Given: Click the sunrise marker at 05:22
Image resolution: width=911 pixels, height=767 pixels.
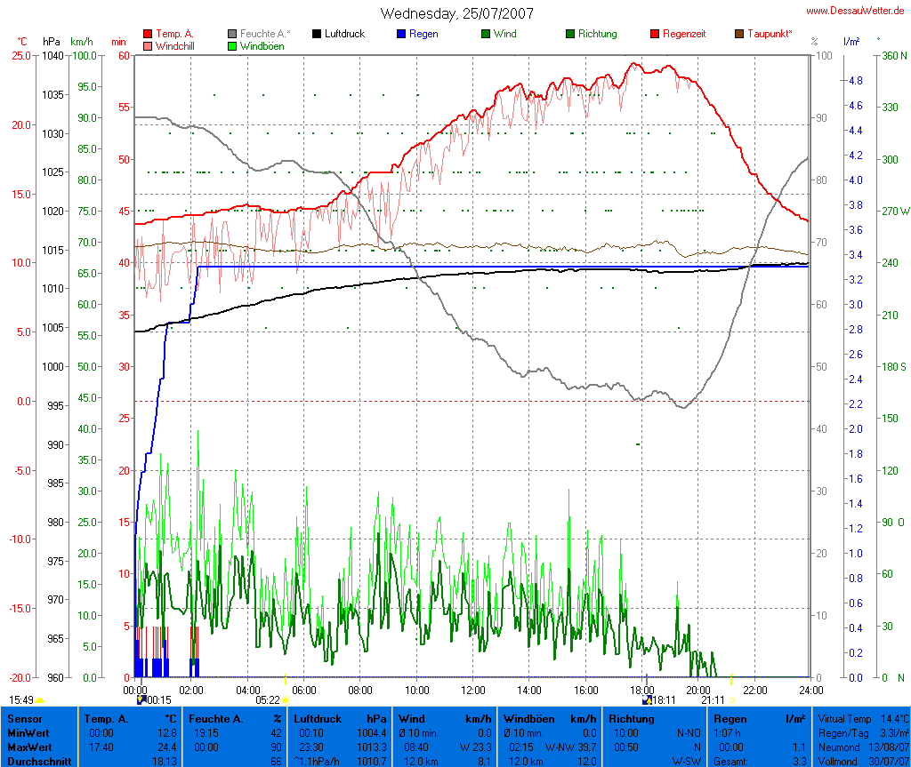Looking at the screenshot, I should tap(286, 700).
